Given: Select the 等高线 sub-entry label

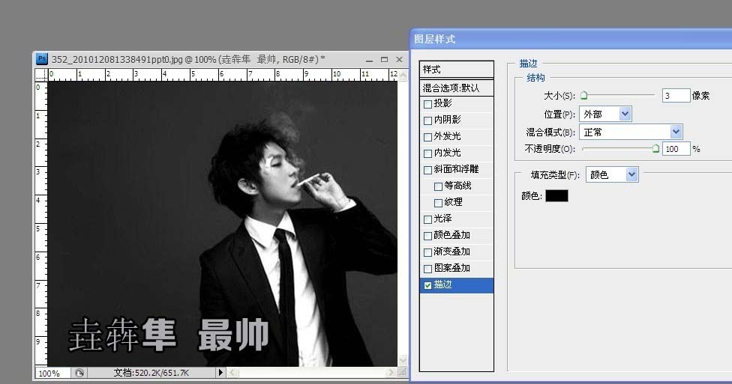Looking at the screenshot, I should tap(457, 186).
